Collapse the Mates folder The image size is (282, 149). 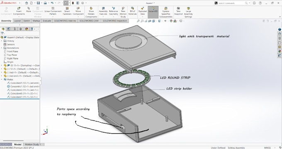click(x=2, y=79)
